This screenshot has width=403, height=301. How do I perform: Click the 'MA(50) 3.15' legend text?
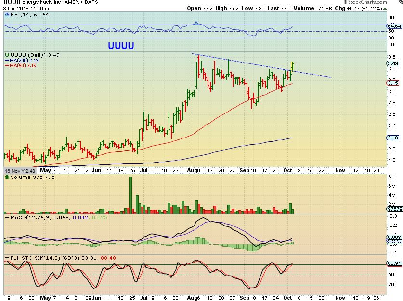point(23,66)
